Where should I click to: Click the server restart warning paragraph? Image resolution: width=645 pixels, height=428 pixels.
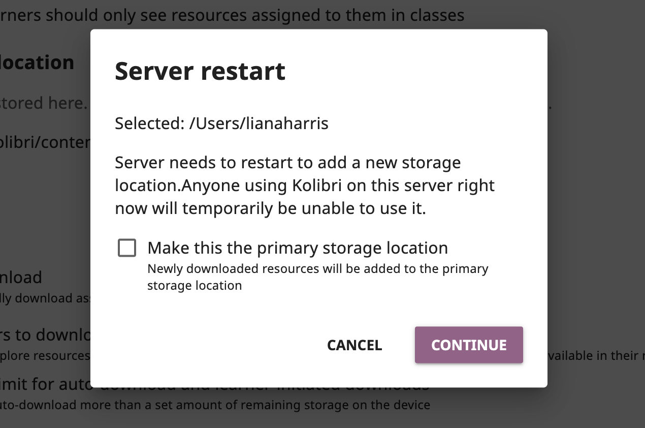[305, 185]
